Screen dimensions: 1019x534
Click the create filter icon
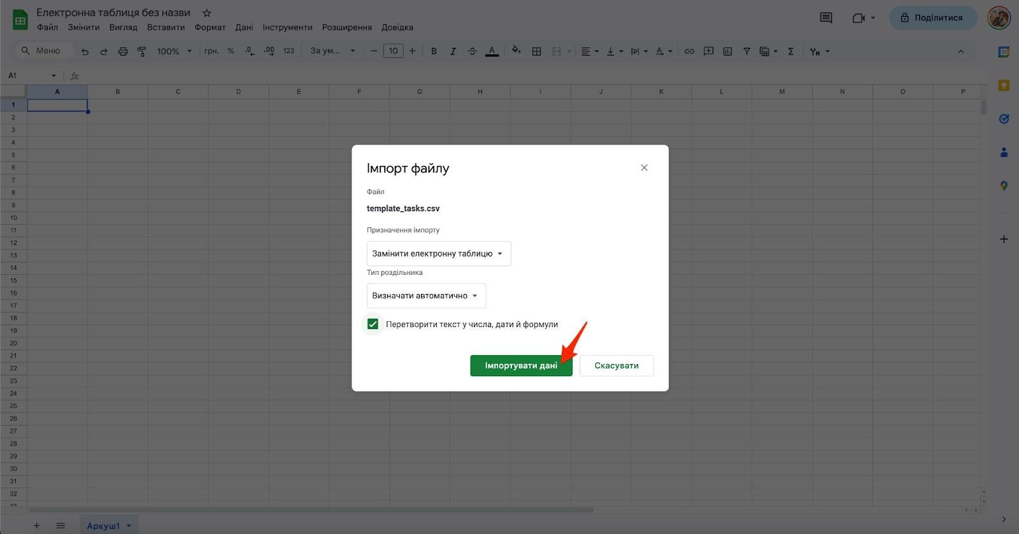[746, 52]
